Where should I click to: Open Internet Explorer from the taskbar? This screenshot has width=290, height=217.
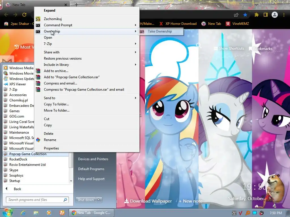23,213
